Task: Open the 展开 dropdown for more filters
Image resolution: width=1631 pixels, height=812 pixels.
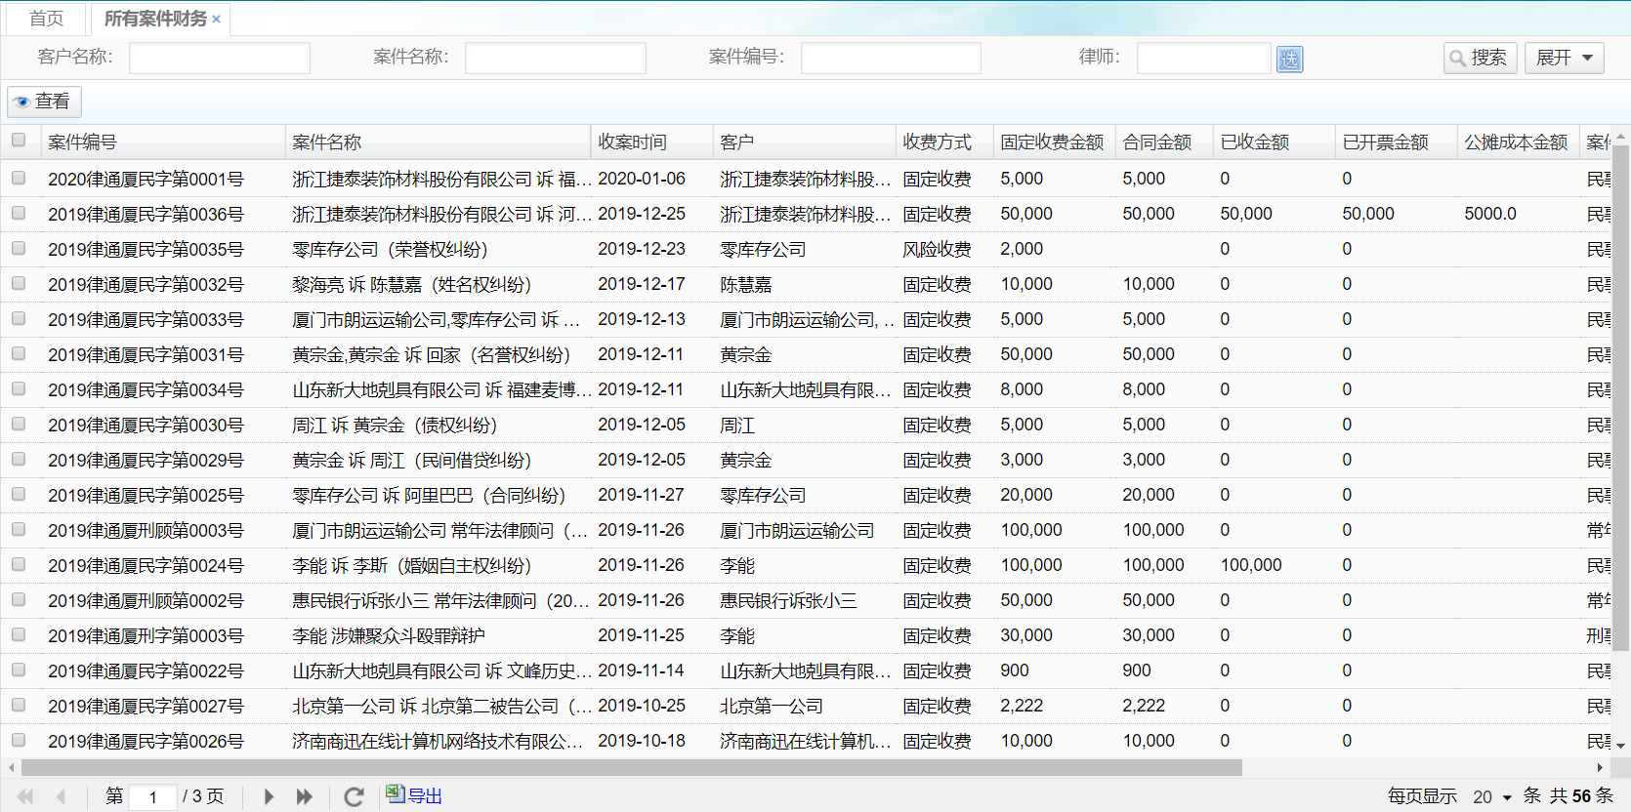Action: [1564, 59]
